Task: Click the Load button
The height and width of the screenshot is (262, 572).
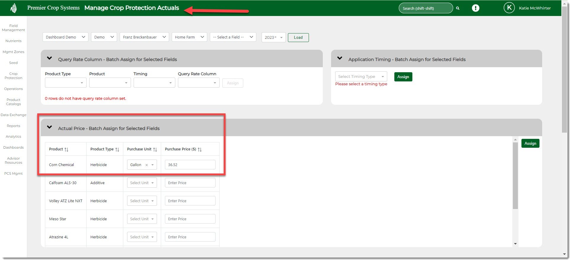Action: (298, 38)
